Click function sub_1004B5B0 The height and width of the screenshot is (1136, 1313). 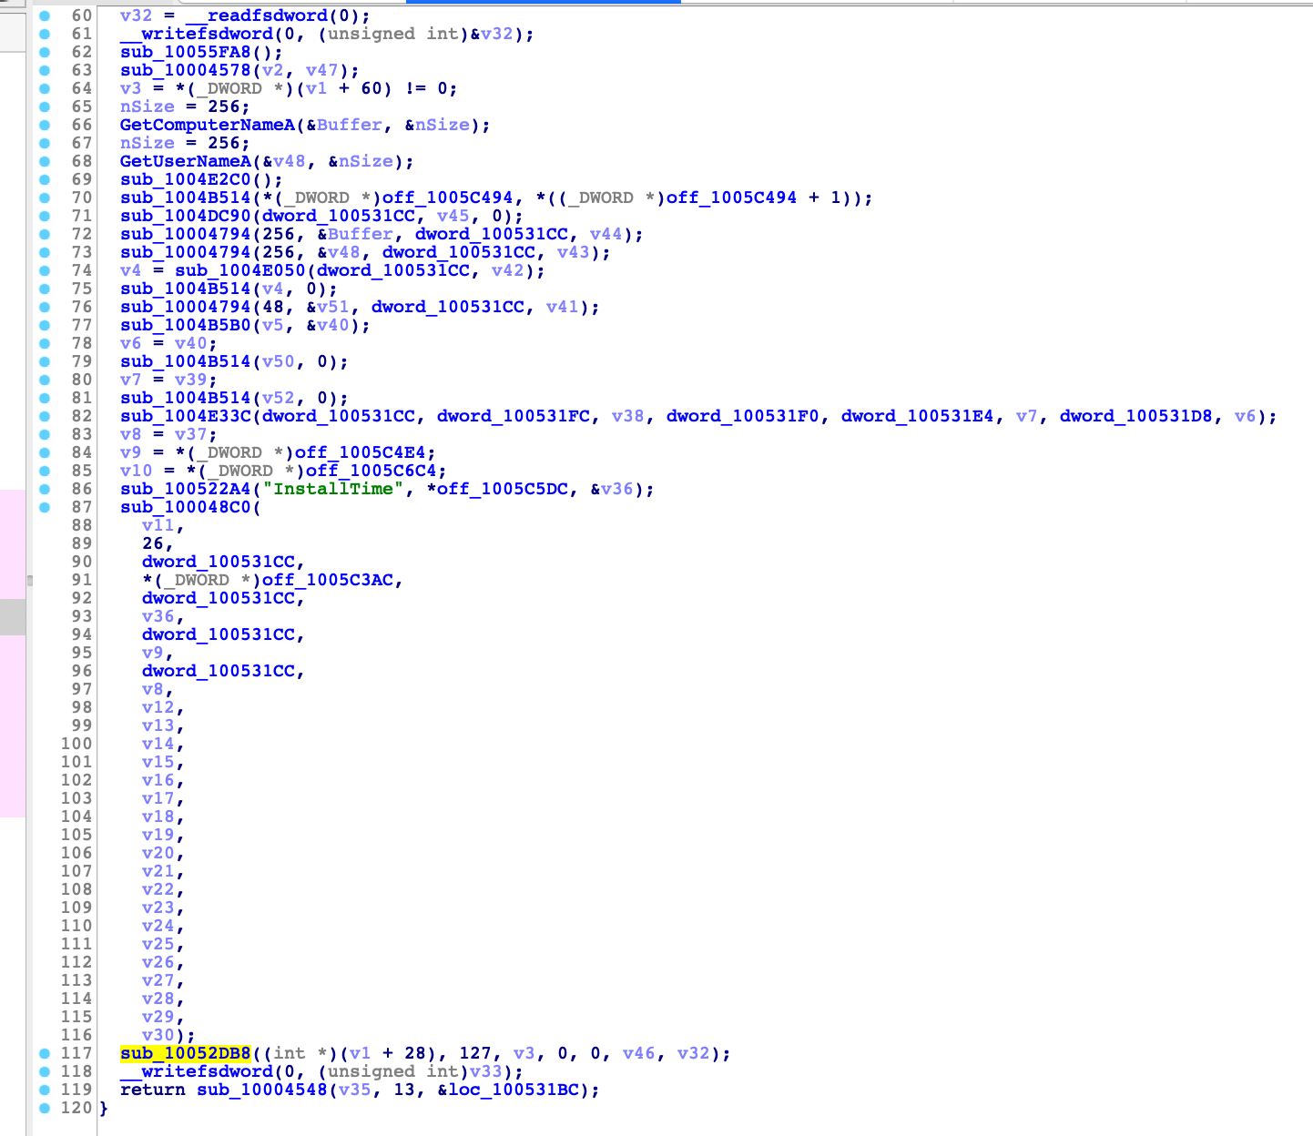(x=185, y=325)
